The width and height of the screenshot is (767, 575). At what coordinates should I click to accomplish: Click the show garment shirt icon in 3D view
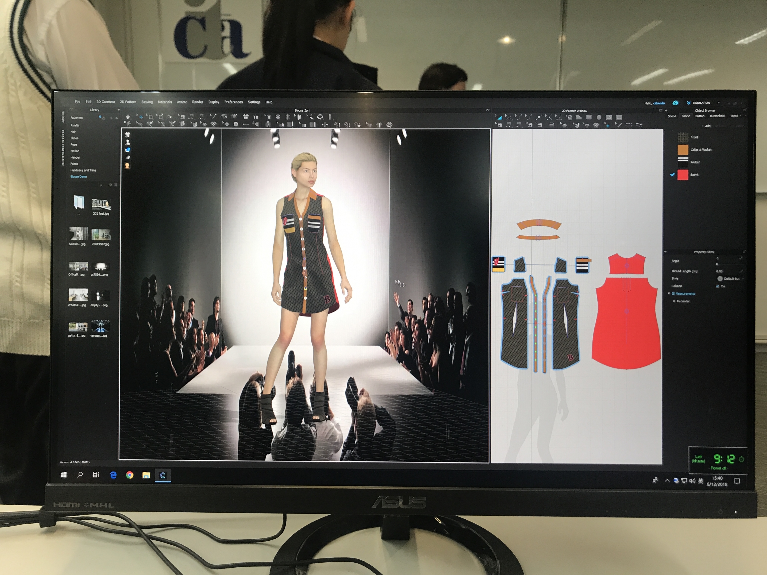point(128,134)
